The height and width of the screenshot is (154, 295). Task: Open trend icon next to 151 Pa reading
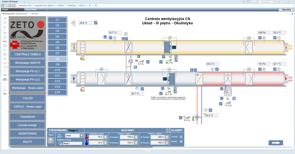(x=260, y=69)
